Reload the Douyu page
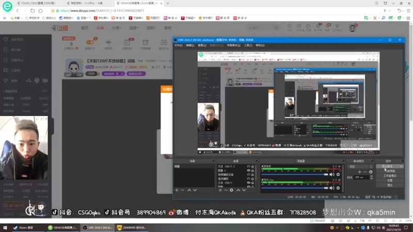This screenshot has height=232, width=413. [33, 11]
